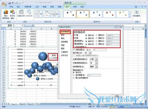Screen dimensions: 148x109
Task: Open the Office button menu
Action: (x=4, y=4)
